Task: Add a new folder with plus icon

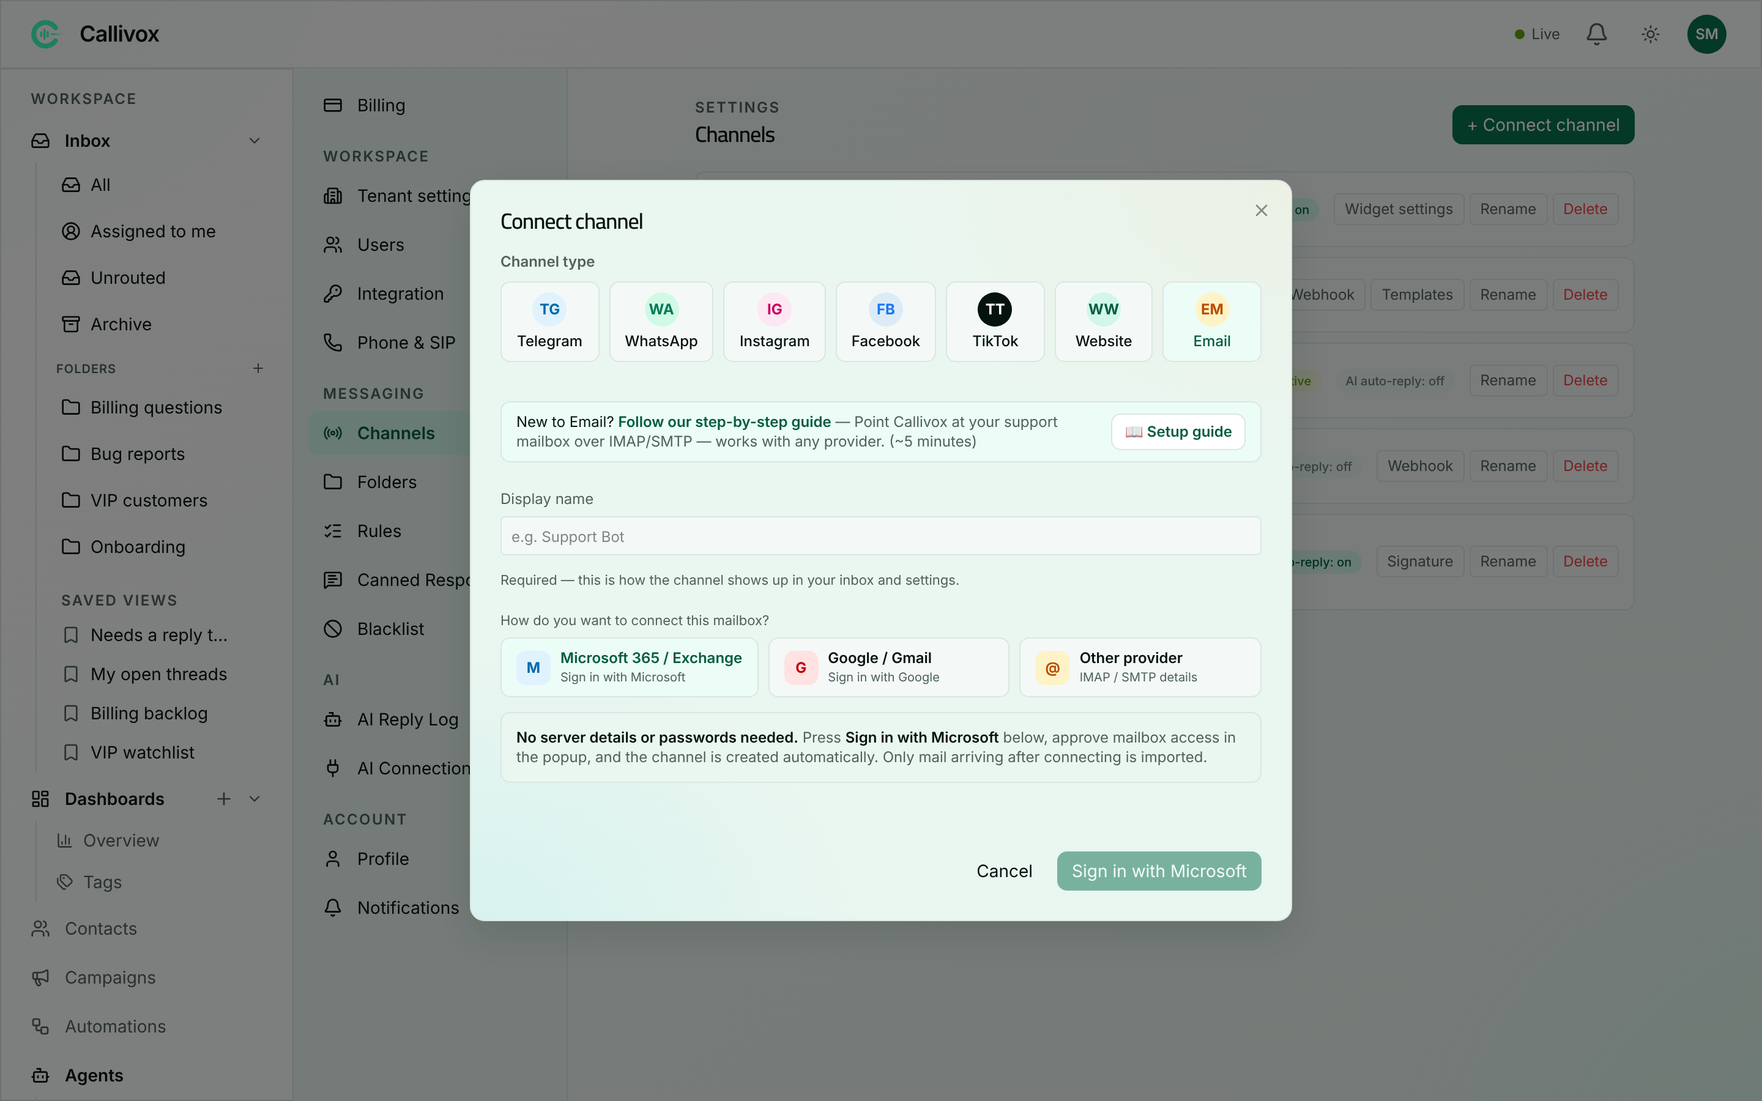Action: (258, 368)
